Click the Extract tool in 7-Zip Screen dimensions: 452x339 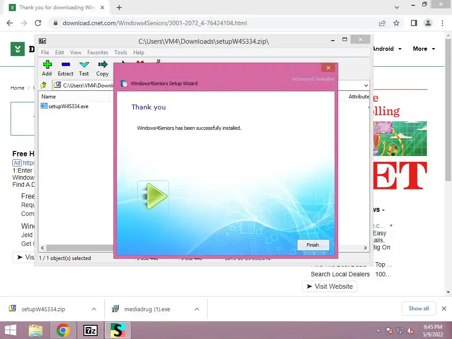[65, 68]
